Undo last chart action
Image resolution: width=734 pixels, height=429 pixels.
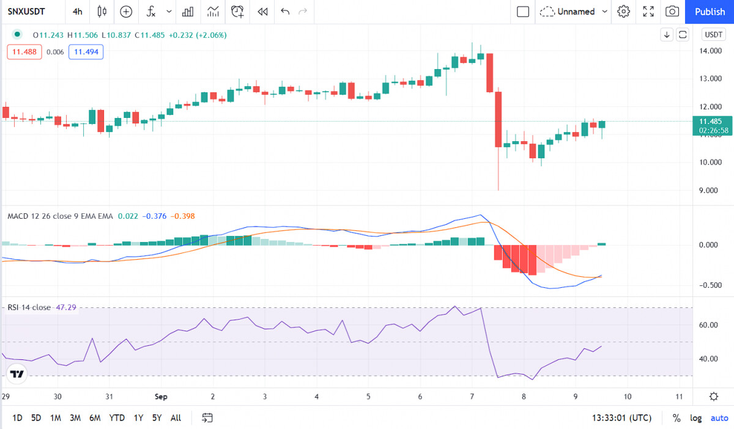285,11
